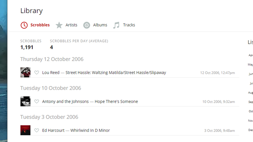Click the Artists star icon

59,25
